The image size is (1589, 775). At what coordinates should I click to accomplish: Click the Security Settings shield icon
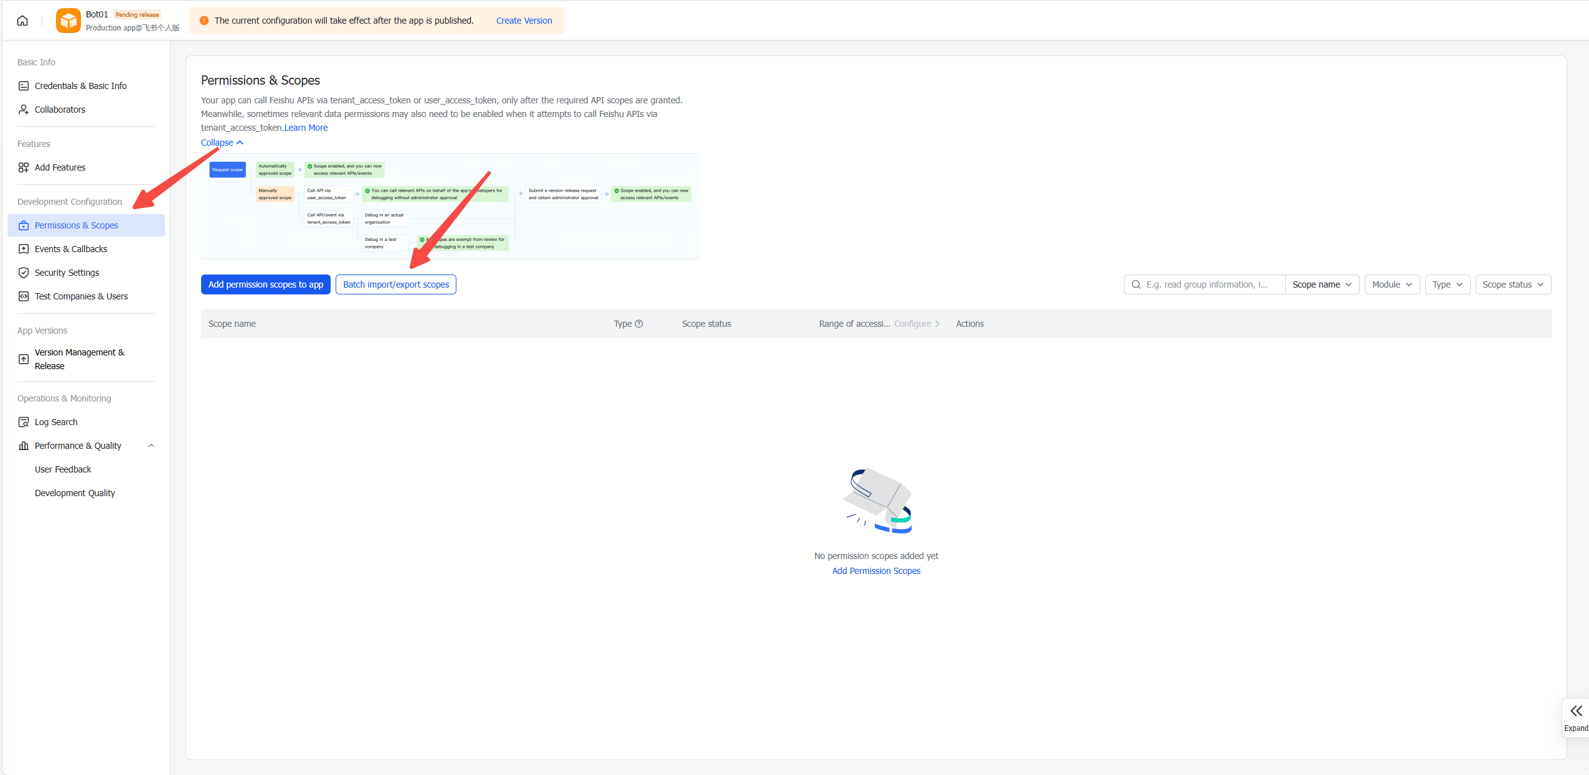click(x=24, y=273)
